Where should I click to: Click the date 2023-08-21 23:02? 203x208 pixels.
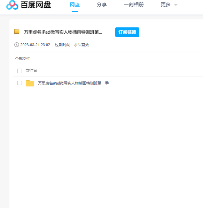35,45
